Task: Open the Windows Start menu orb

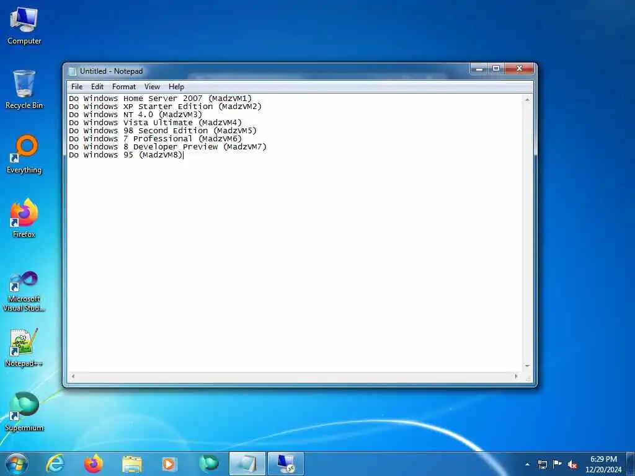Action: click(x=17, y=464)
